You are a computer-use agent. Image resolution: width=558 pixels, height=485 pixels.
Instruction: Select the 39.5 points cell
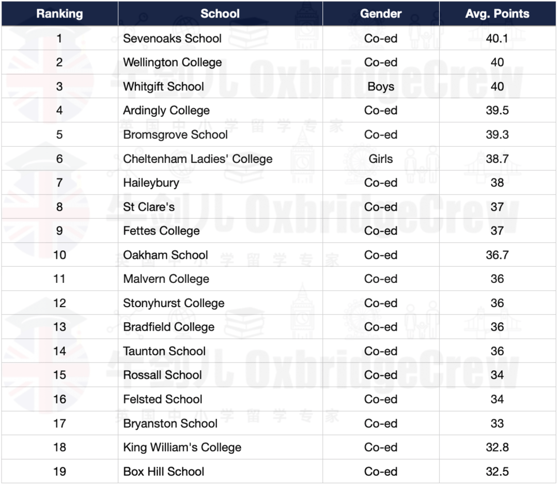(497, 110)
